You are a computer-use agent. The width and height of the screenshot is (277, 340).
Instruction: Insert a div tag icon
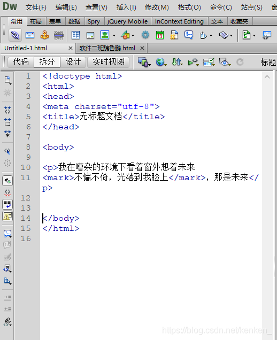pos(90,35)
